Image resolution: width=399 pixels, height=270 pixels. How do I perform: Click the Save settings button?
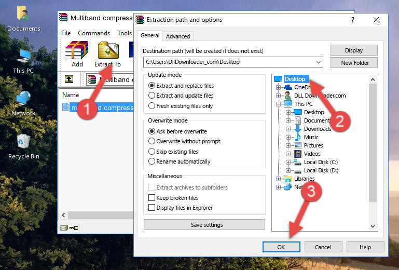[204, 225]
